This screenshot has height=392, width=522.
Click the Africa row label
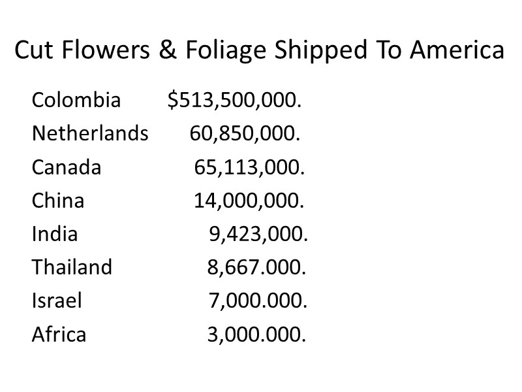59,335
